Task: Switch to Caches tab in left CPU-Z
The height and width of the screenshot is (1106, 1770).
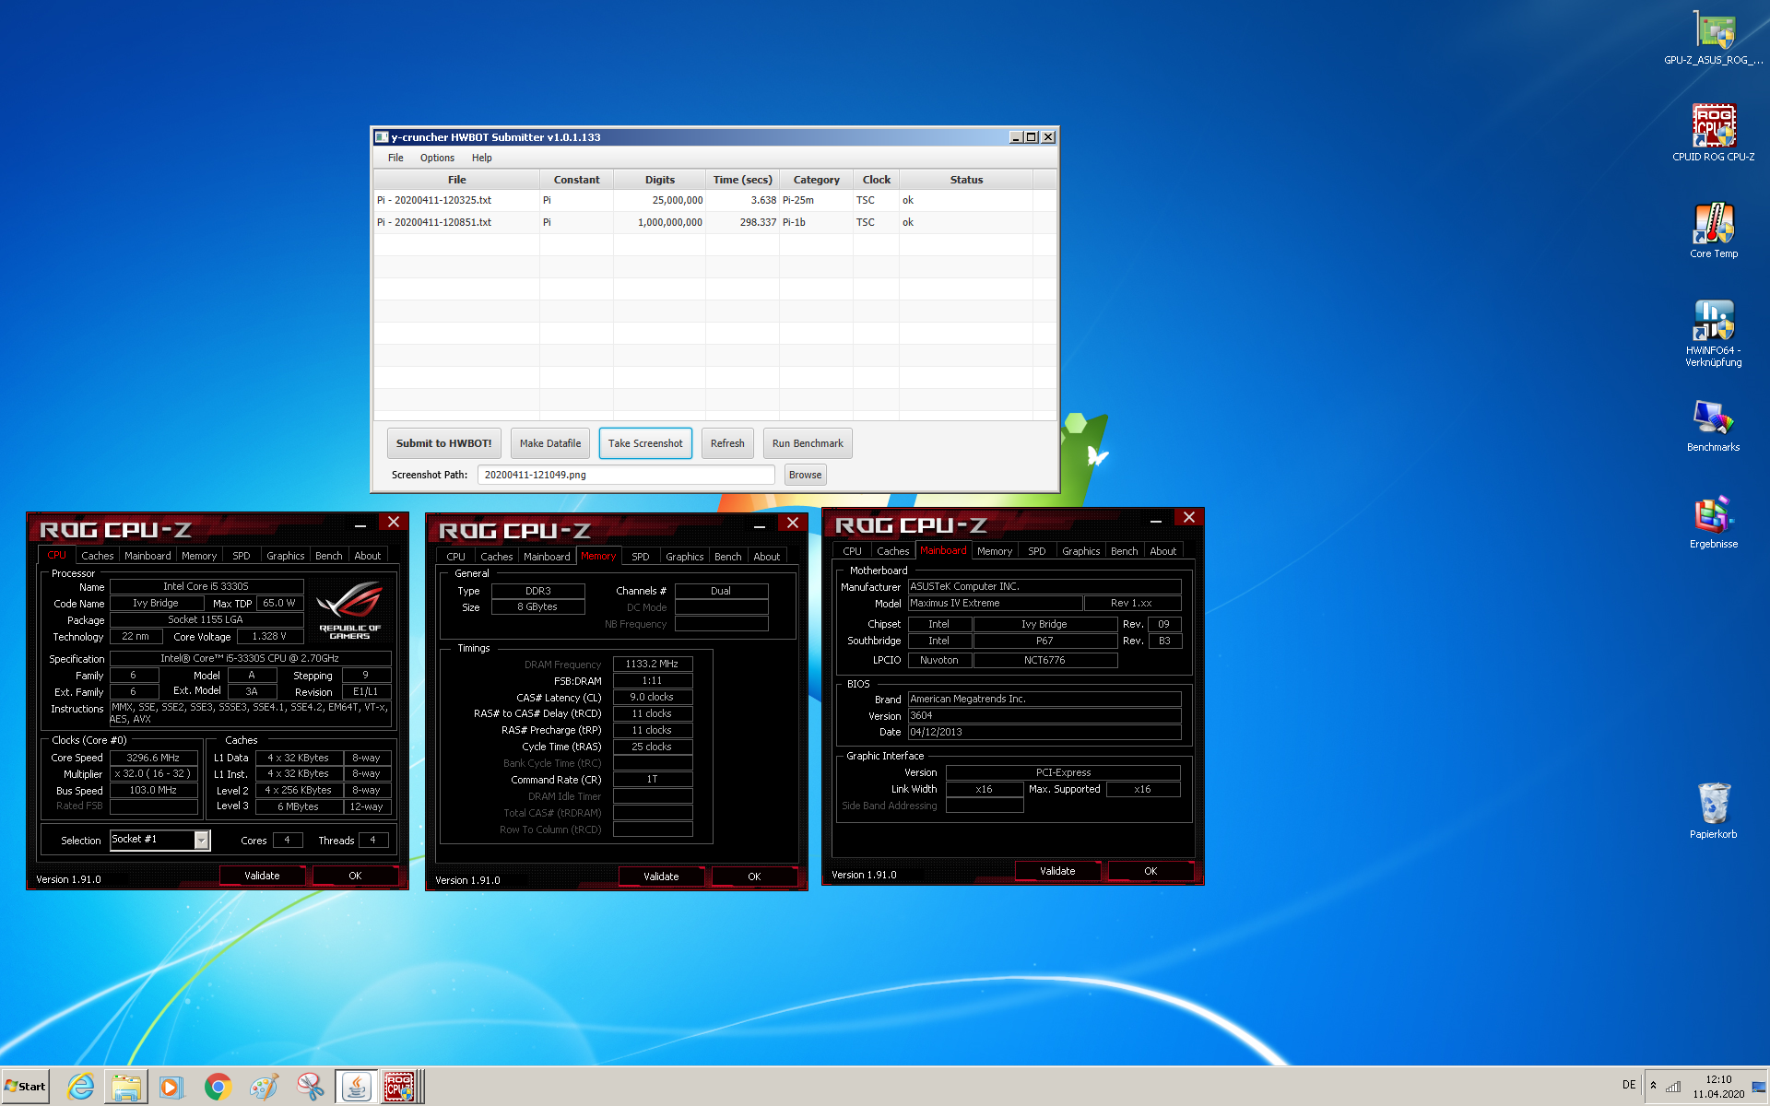Action: point(97,556)
